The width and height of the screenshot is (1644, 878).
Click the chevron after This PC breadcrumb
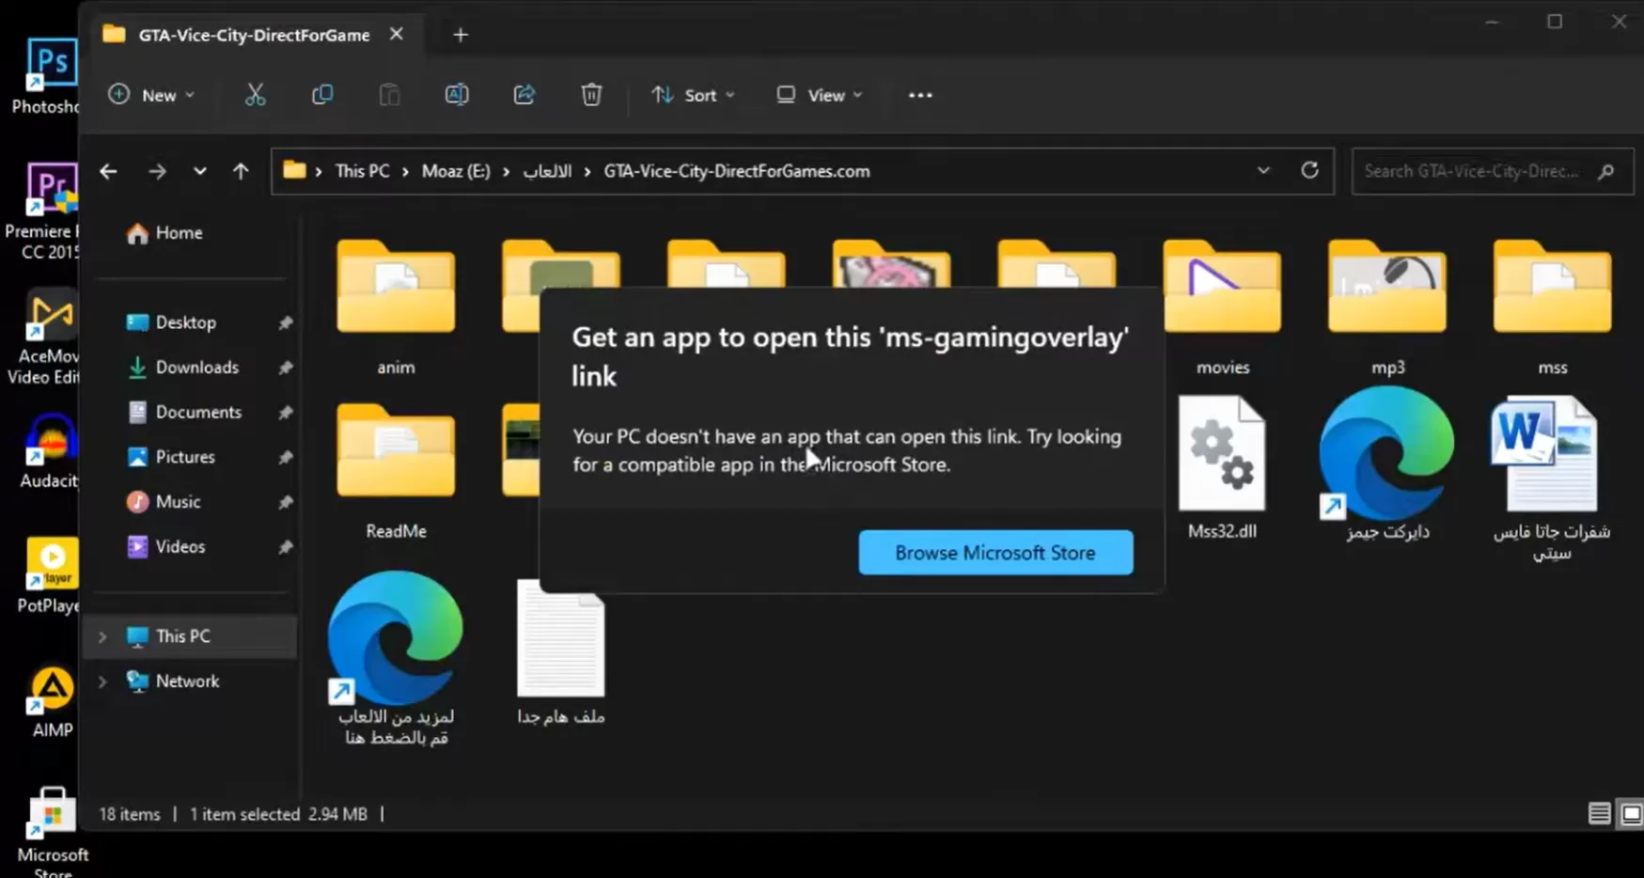405,171
